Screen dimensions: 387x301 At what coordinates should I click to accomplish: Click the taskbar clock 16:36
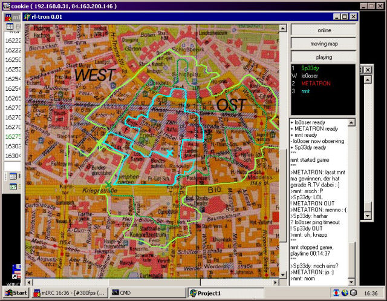371,293
